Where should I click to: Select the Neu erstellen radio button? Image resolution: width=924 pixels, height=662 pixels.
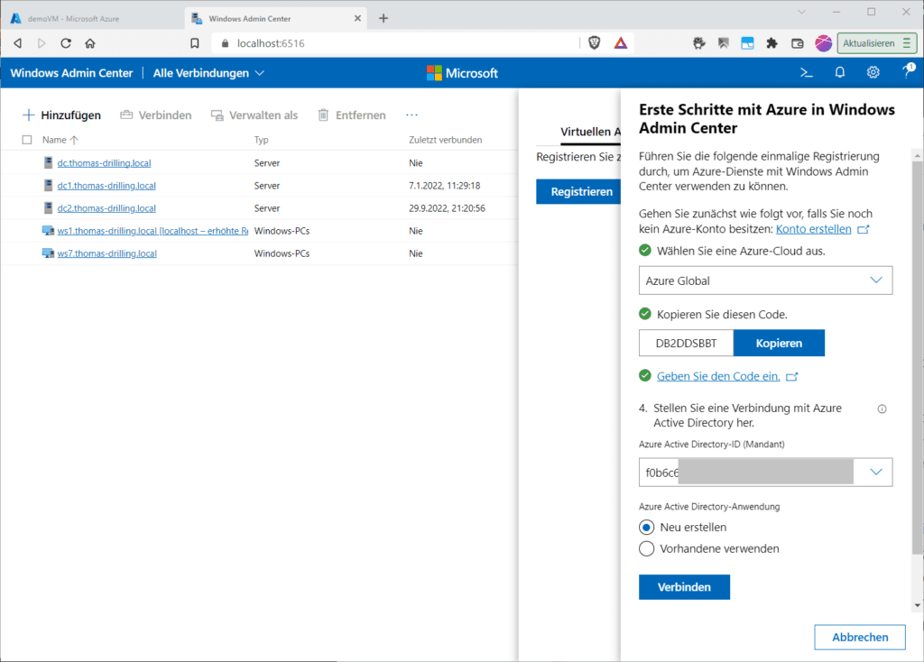pos(646,527)
